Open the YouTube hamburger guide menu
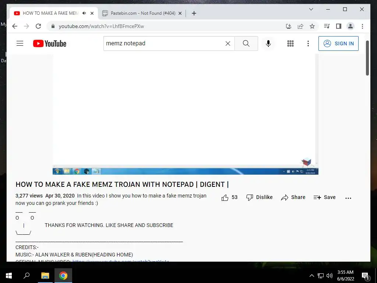The image size is (377, 283). [20, 43]
